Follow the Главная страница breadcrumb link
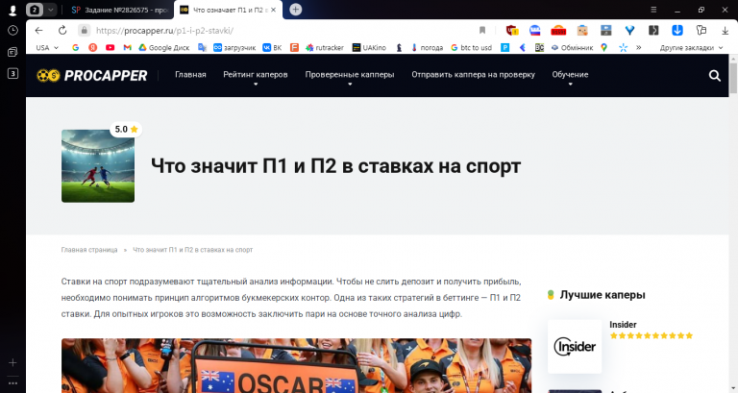 (89, 250)
